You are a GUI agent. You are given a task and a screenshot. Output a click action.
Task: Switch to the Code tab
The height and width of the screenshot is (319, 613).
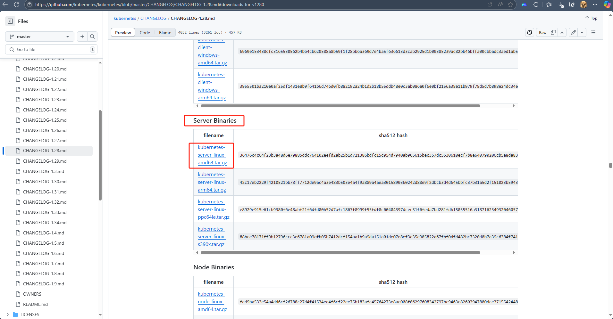tap(145, 33)
